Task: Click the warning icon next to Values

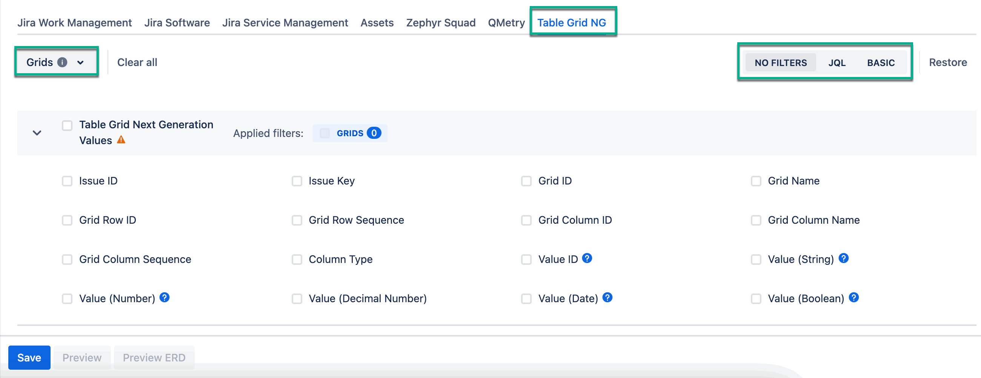Action: tap(121, 140)
